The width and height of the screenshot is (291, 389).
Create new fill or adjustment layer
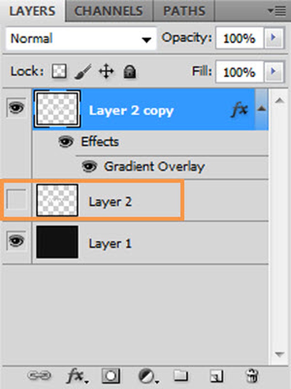pos(147,376)
